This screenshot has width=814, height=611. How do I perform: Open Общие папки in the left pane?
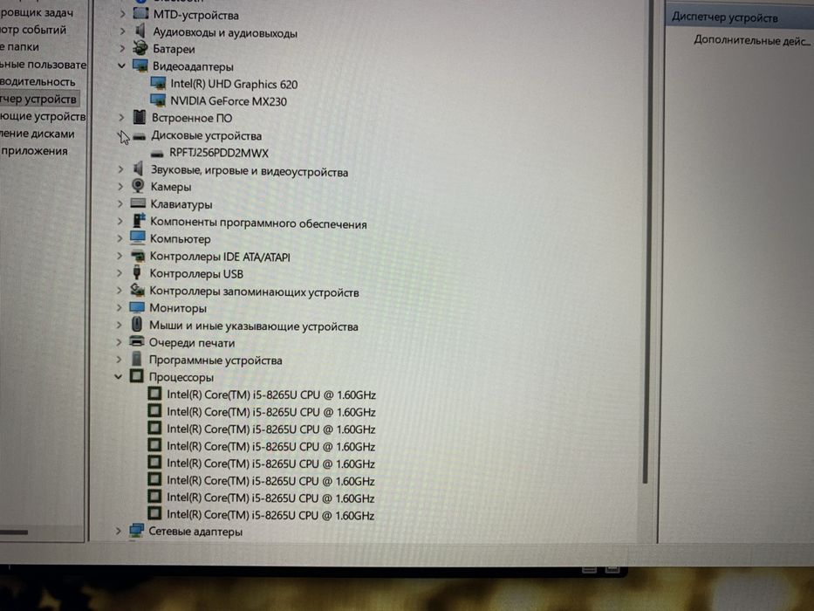coord(20,47)
